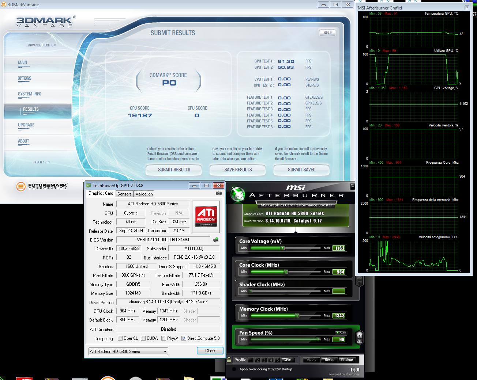The height and width of the screenshot is (380, 477).
Task: Click the Memory Clock value box 1343
Action: pos(339,316)
